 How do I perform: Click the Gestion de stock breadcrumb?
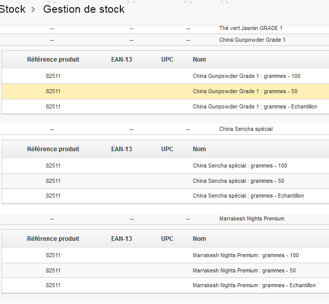[x=84, y=9]
